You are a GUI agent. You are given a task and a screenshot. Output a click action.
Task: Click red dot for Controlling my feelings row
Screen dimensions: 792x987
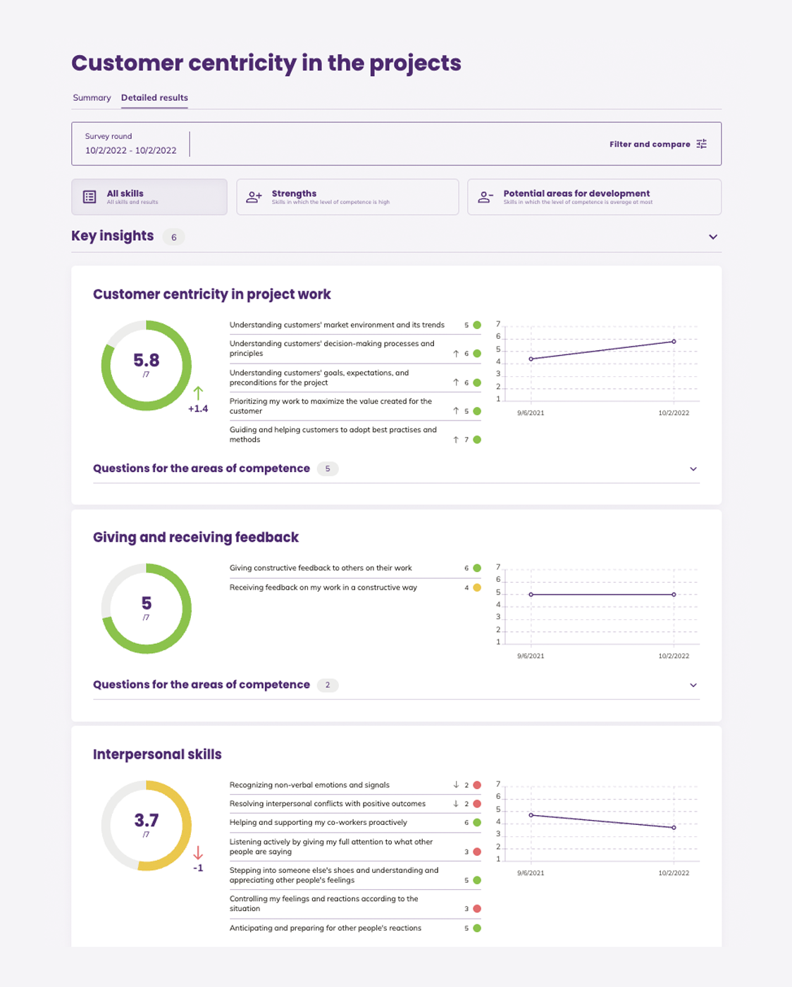(477, 909)
